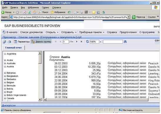This screenshot has height=114, width=161.
Task: Click the export report icon in viewer toolbar
Action: (4, 42)
